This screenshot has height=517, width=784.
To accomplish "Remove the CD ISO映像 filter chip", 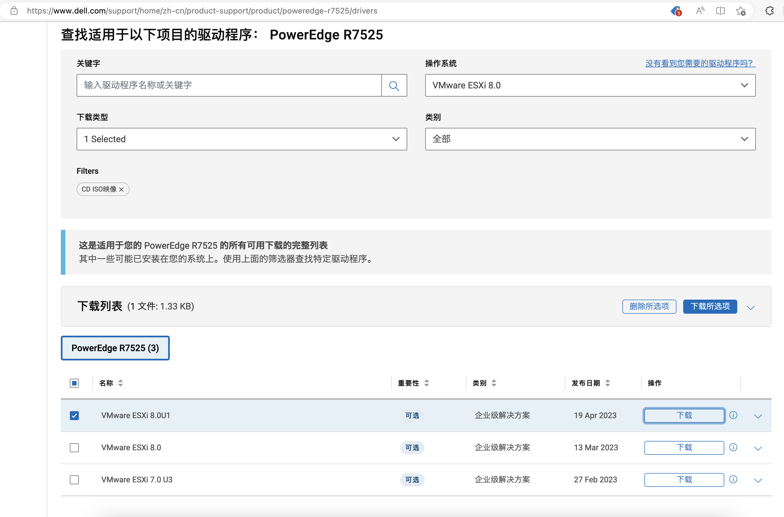I will 121,189.
